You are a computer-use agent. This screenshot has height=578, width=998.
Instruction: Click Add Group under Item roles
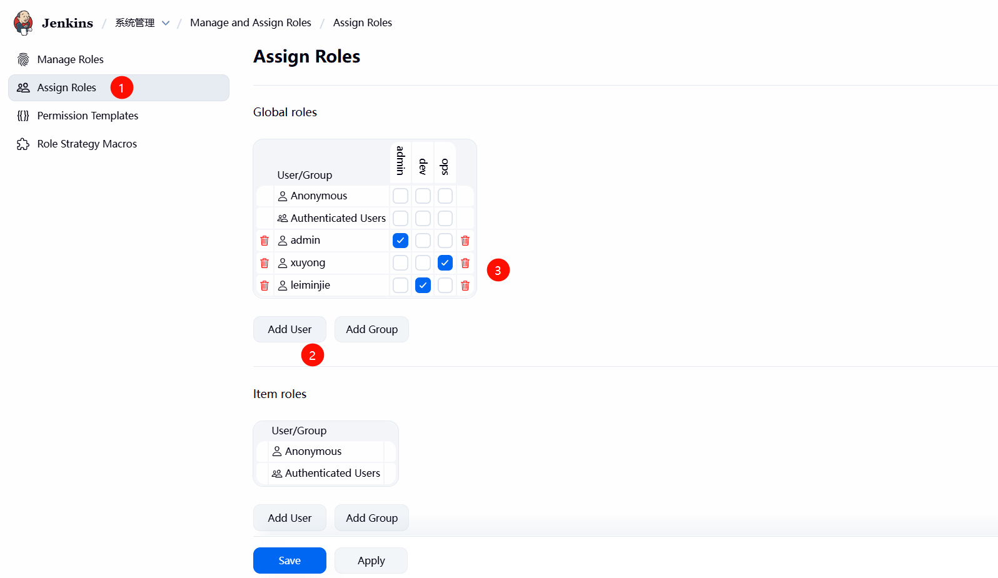point(371,518)
